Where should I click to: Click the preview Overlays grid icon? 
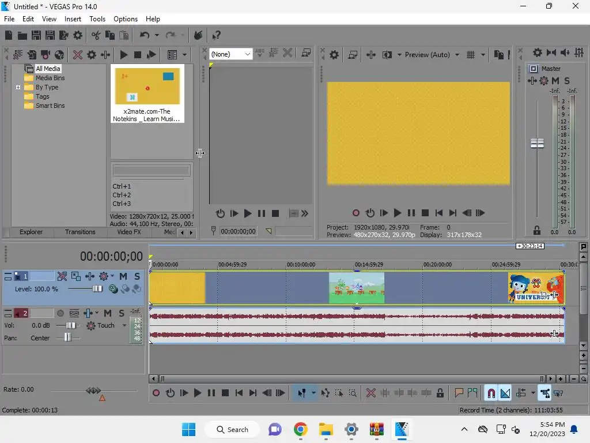471,55
